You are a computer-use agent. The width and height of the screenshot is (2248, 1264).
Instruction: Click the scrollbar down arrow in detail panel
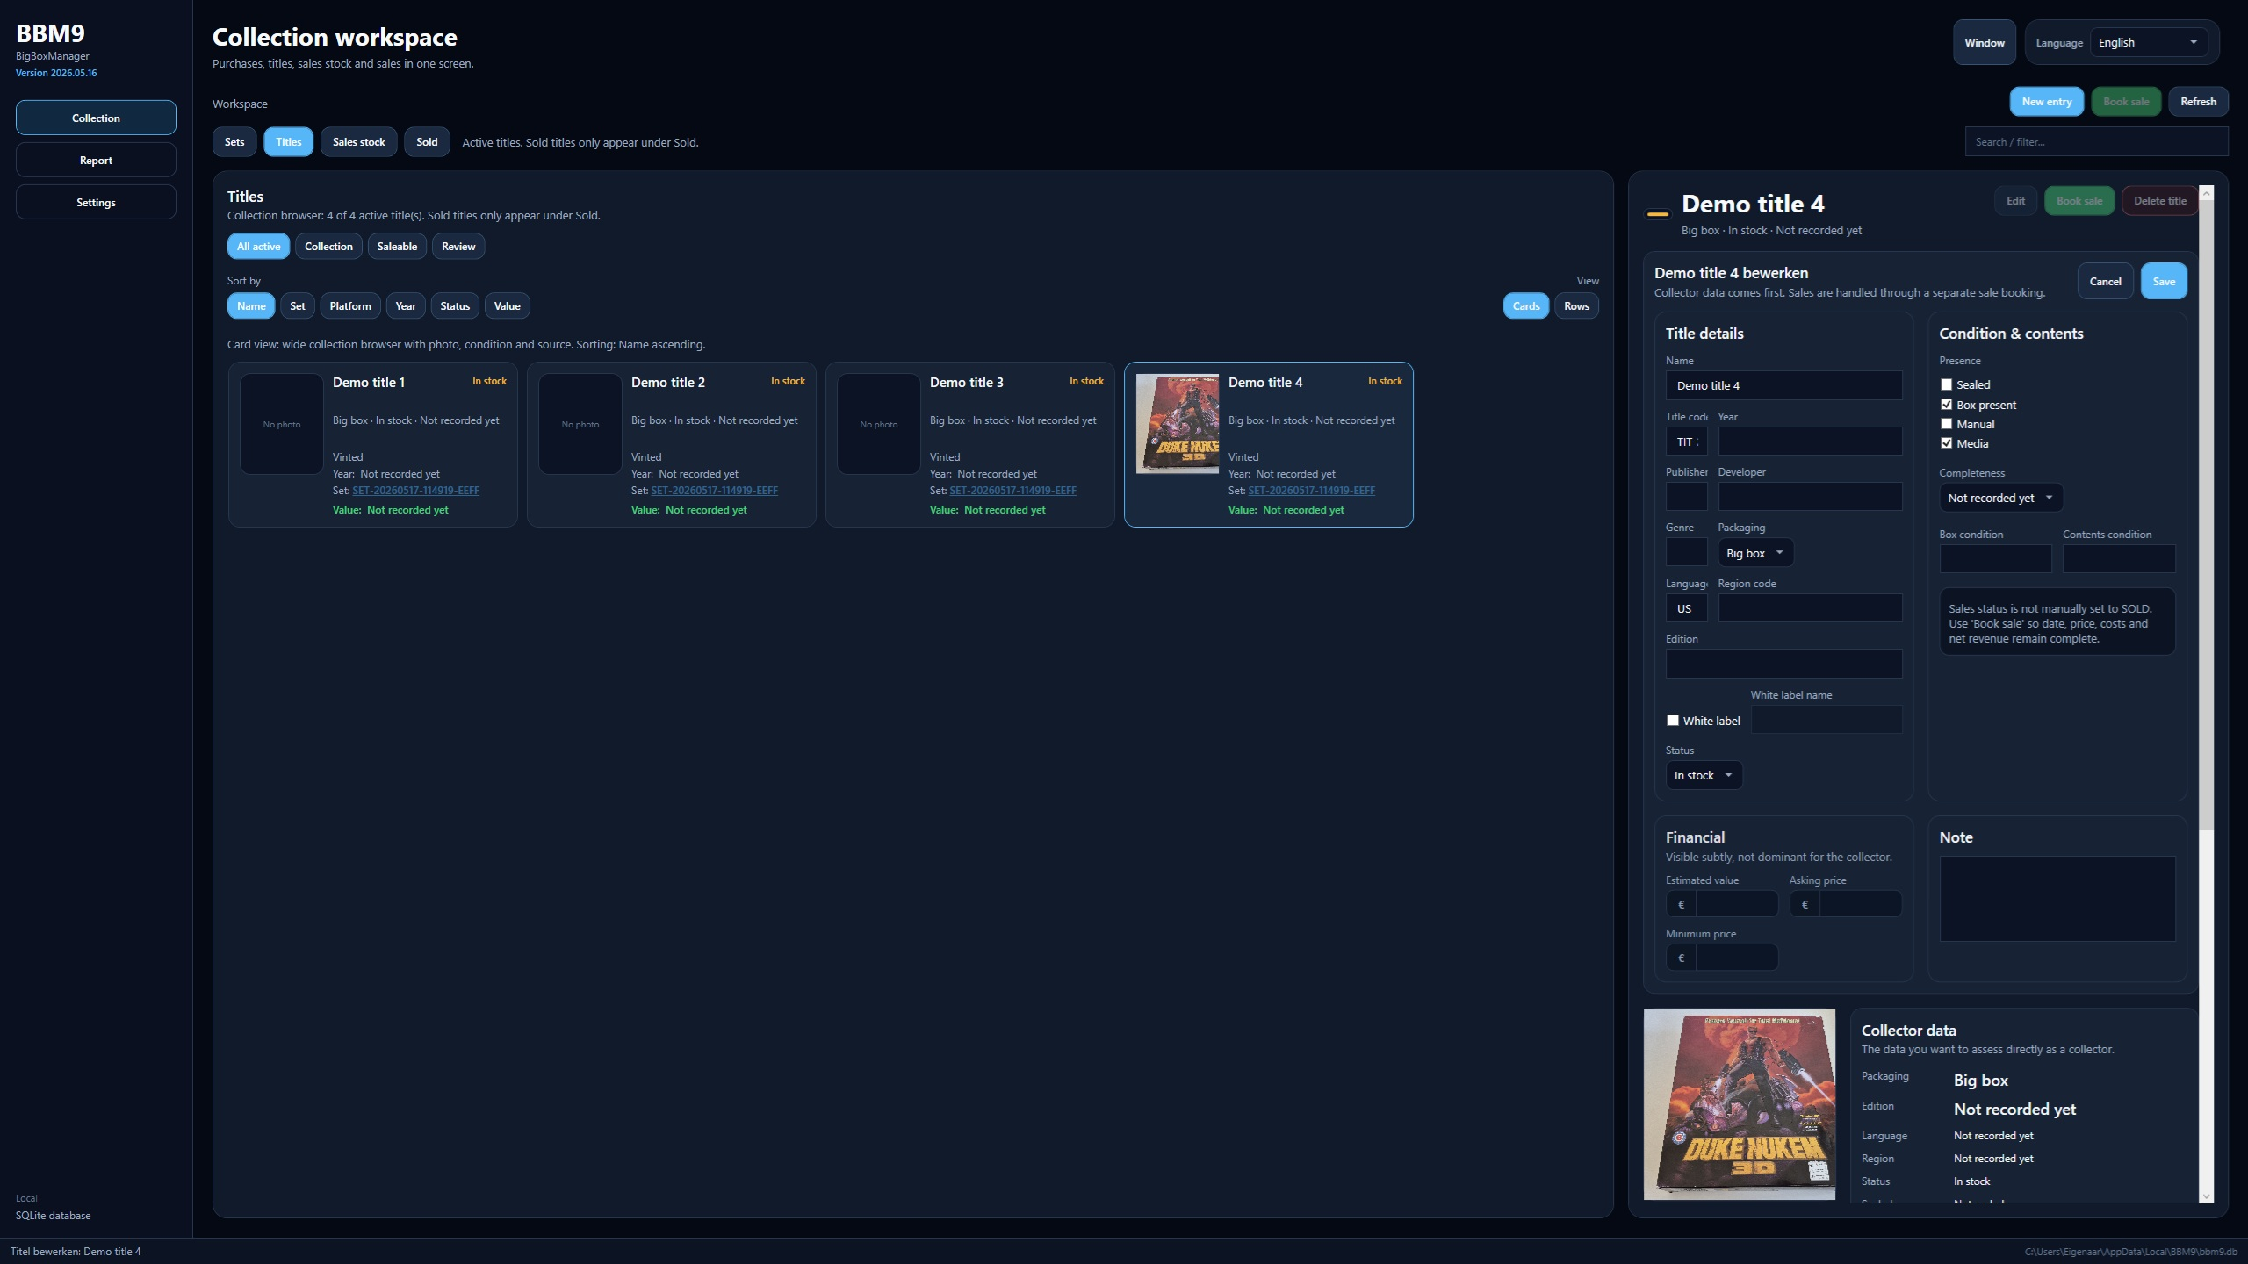click(x=2206, y=1196)
